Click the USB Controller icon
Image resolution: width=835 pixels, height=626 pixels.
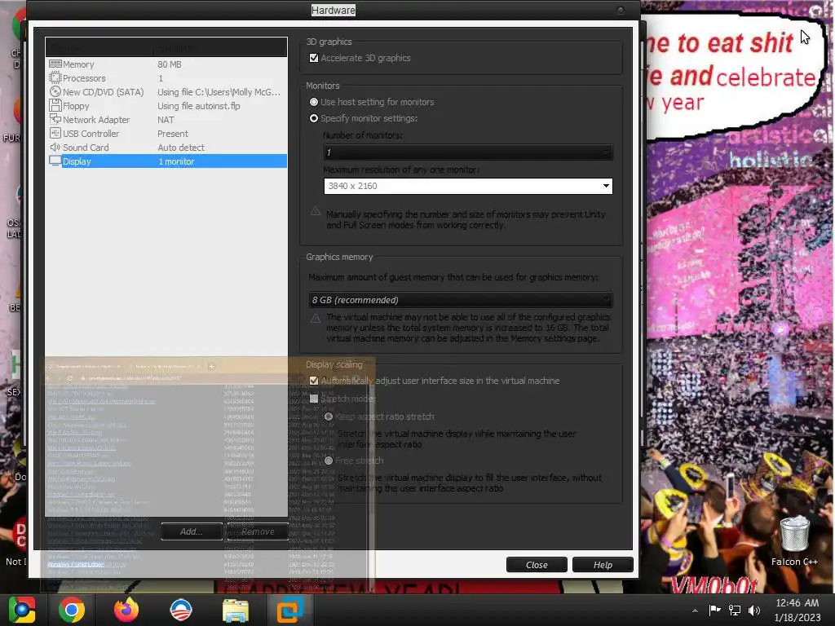click(55, 133)
